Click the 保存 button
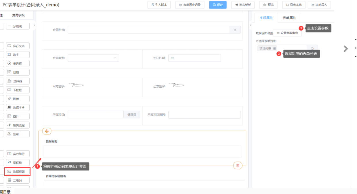 [218, 5]
